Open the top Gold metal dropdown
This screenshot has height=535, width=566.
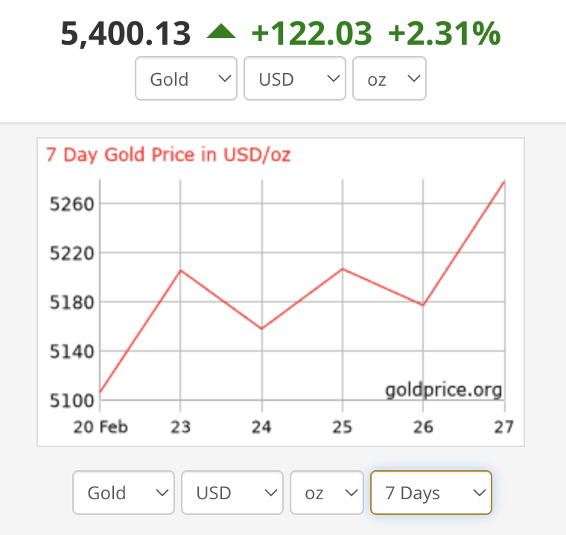186,79
